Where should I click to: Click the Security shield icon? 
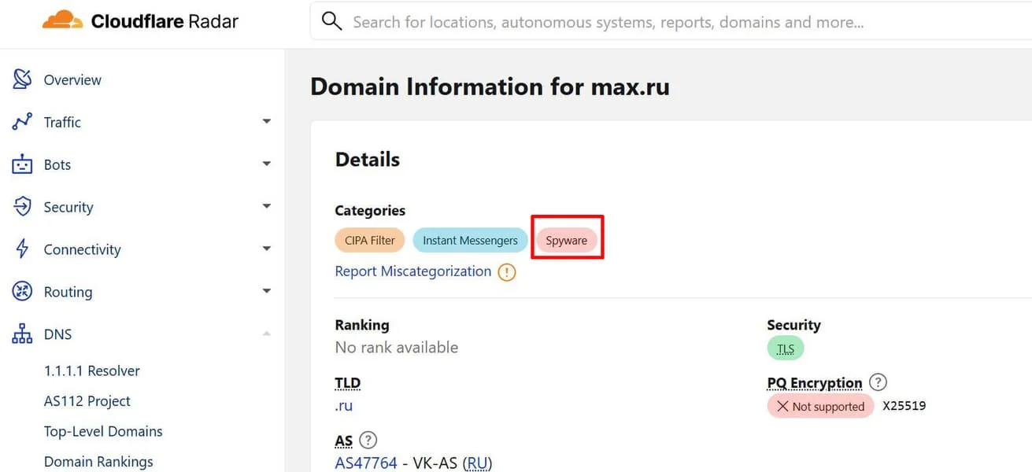(20, 206)
